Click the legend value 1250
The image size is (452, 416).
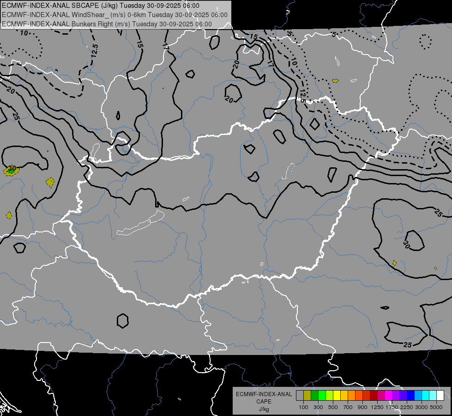[377, 407]
